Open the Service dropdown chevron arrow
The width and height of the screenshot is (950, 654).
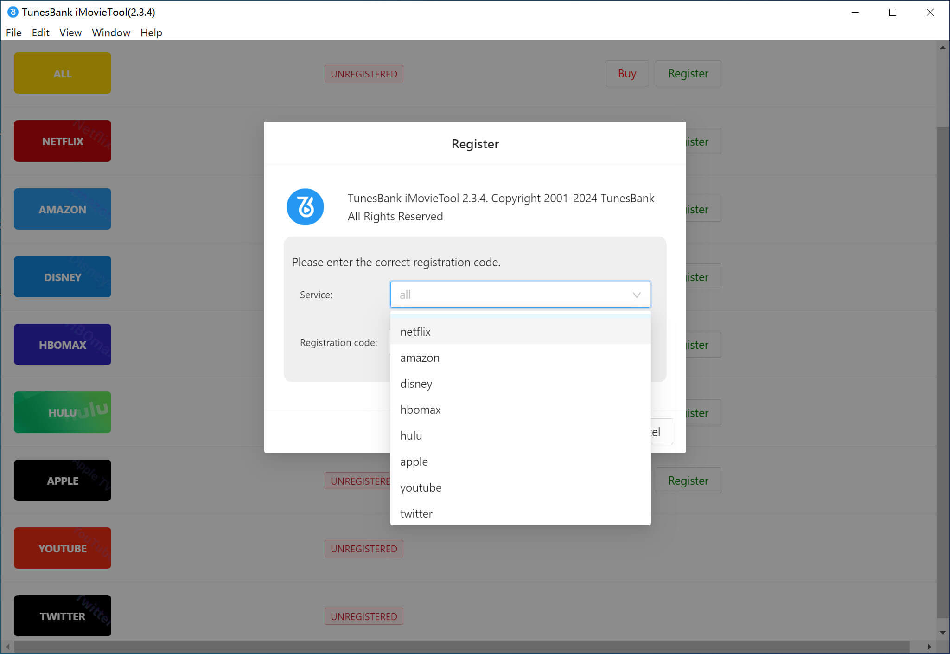(637, 295)
